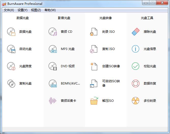The width and height of the screenshot is (170, 134).
Task: Select the 复制 ISO label
Action: [x=108, y=49]
